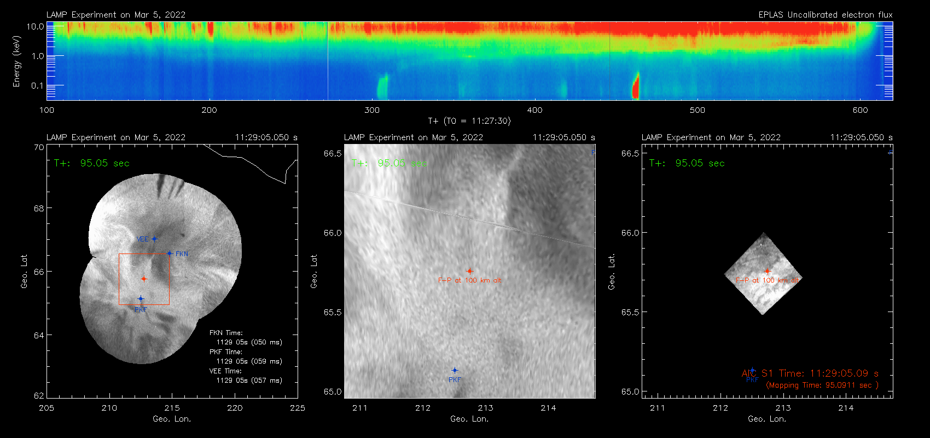Image resolution: width=930 pixels, height=438 pixels.
Task: Click red footpoint star on AIC diamond image
Action: coord(768,271)
